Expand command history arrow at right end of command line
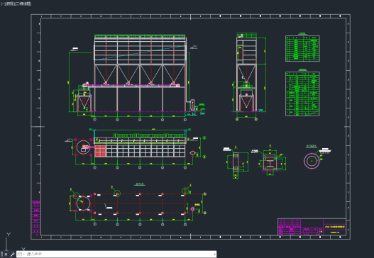Image resolution: width=374 pixels, height=258 pixels. tap(214, 254)
